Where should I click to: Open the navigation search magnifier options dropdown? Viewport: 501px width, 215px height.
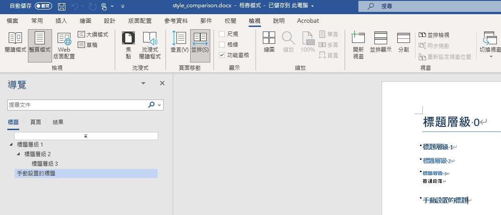tap(159, 105)
